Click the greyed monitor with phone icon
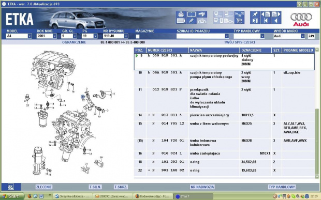 click(x=218, y=21)
